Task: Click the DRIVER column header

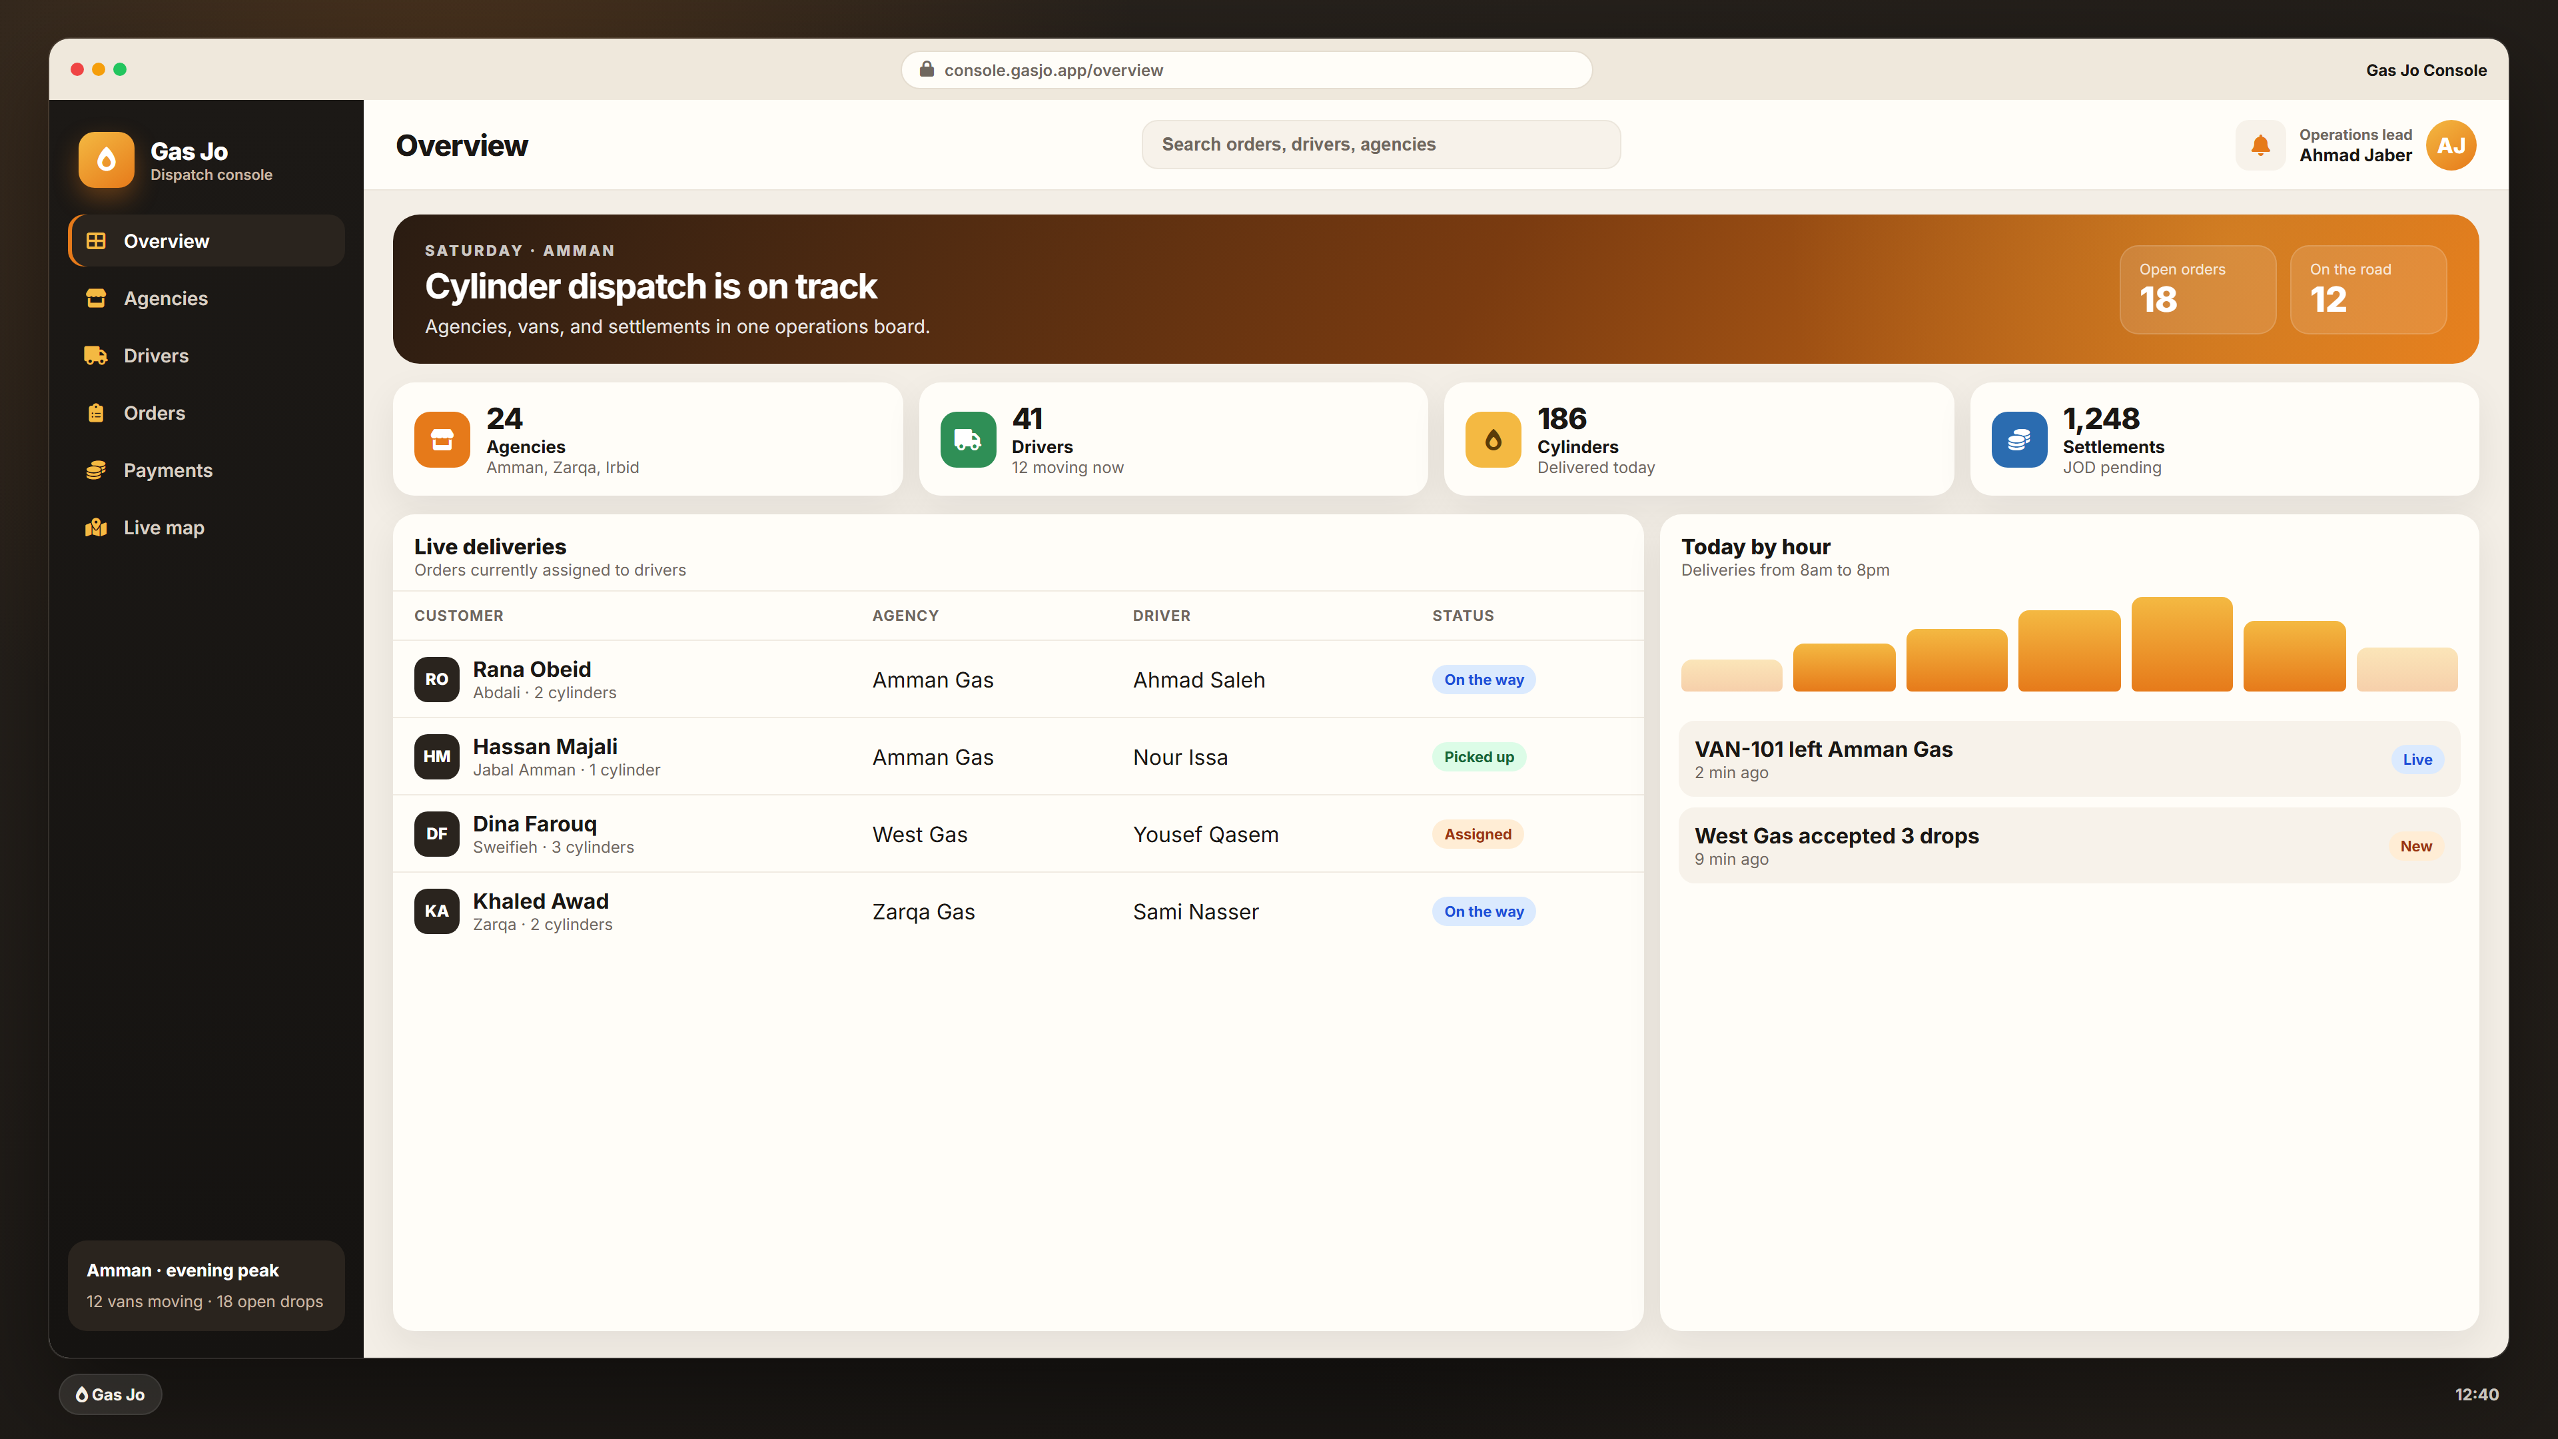Action: [x=1161, y=616]
